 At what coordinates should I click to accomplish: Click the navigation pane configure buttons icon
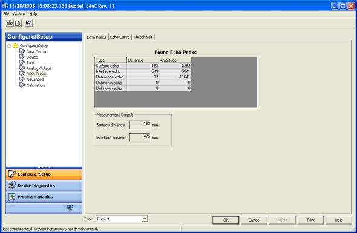click(70, 208)
